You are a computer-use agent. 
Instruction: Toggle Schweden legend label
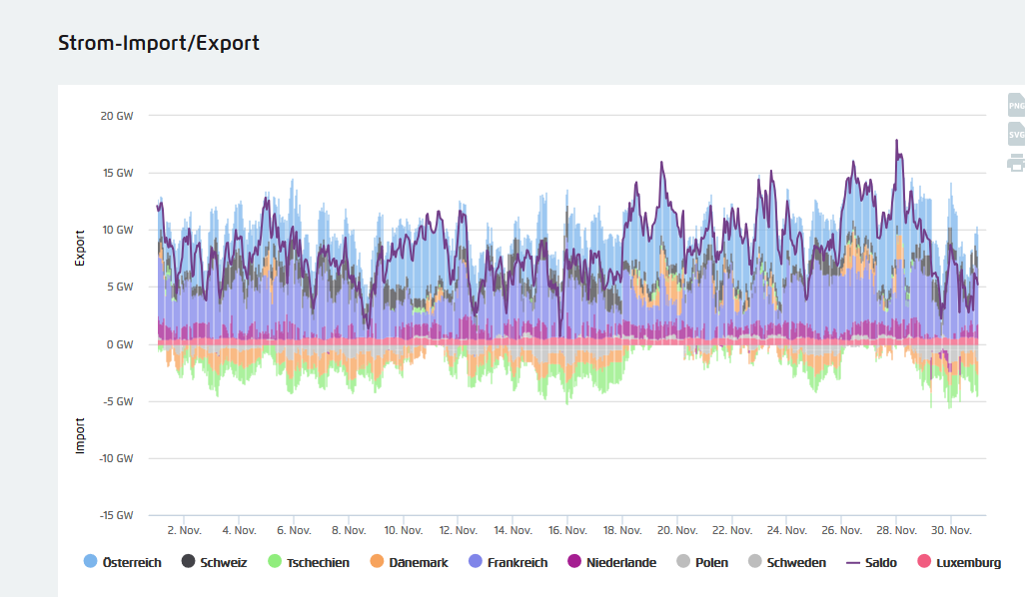click(796, 562)
